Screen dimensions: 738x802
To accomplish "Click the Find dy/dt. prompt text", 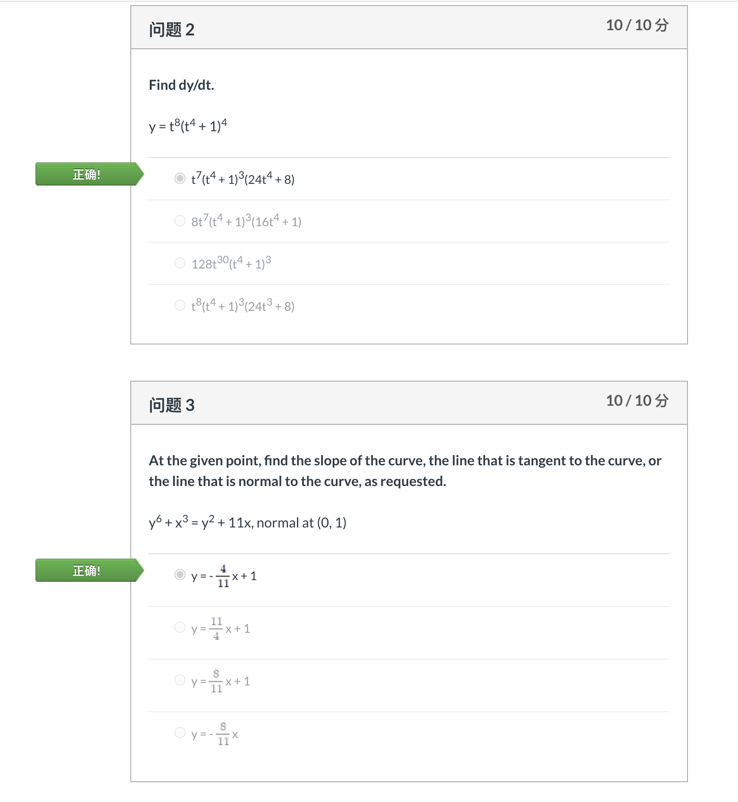I will (x=181, y=85).
